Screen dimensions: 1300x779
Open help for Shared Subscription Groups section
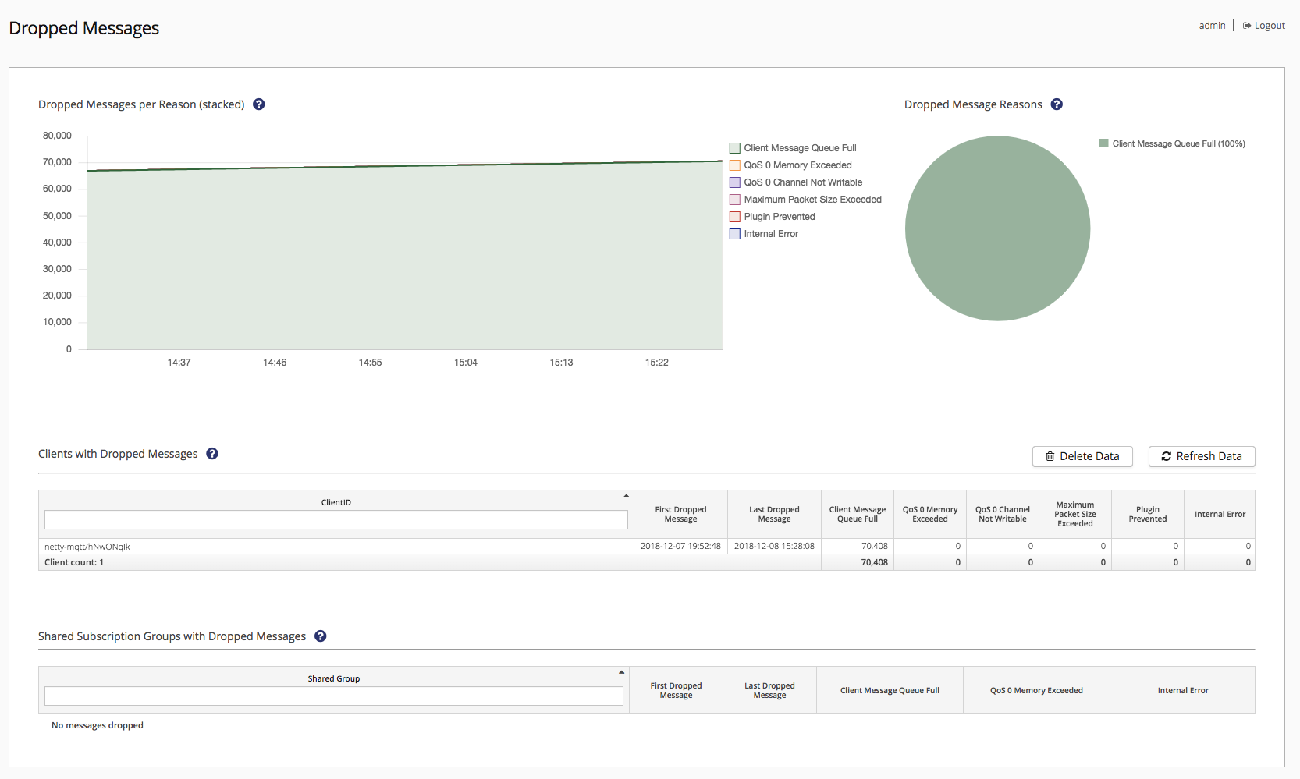(321, 636)
